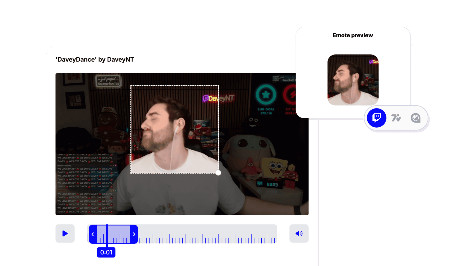Click the left trim handle chevron
This screenshot has height=266, width=475.
93,234
